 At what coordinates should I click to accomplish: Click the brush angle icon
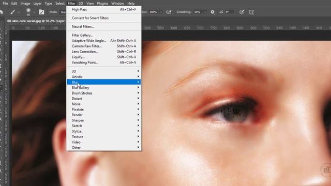[x=221, y=12]
